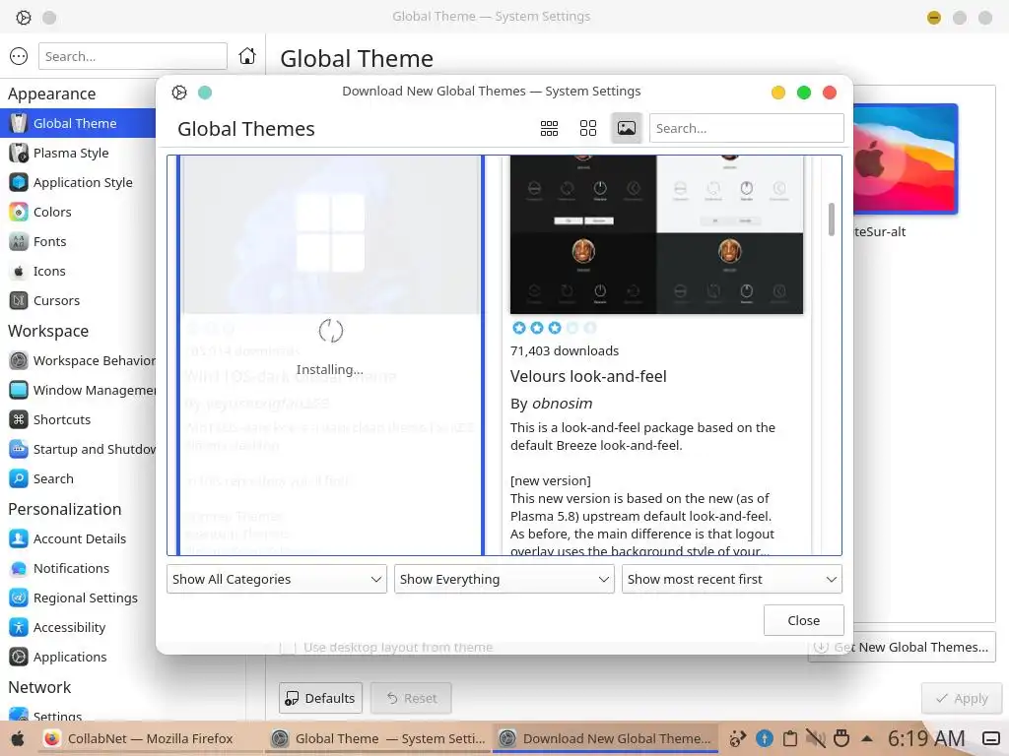Click Get New Global Themes button
The height and width of the screenshot is (756, 1009).
[902, 648]
